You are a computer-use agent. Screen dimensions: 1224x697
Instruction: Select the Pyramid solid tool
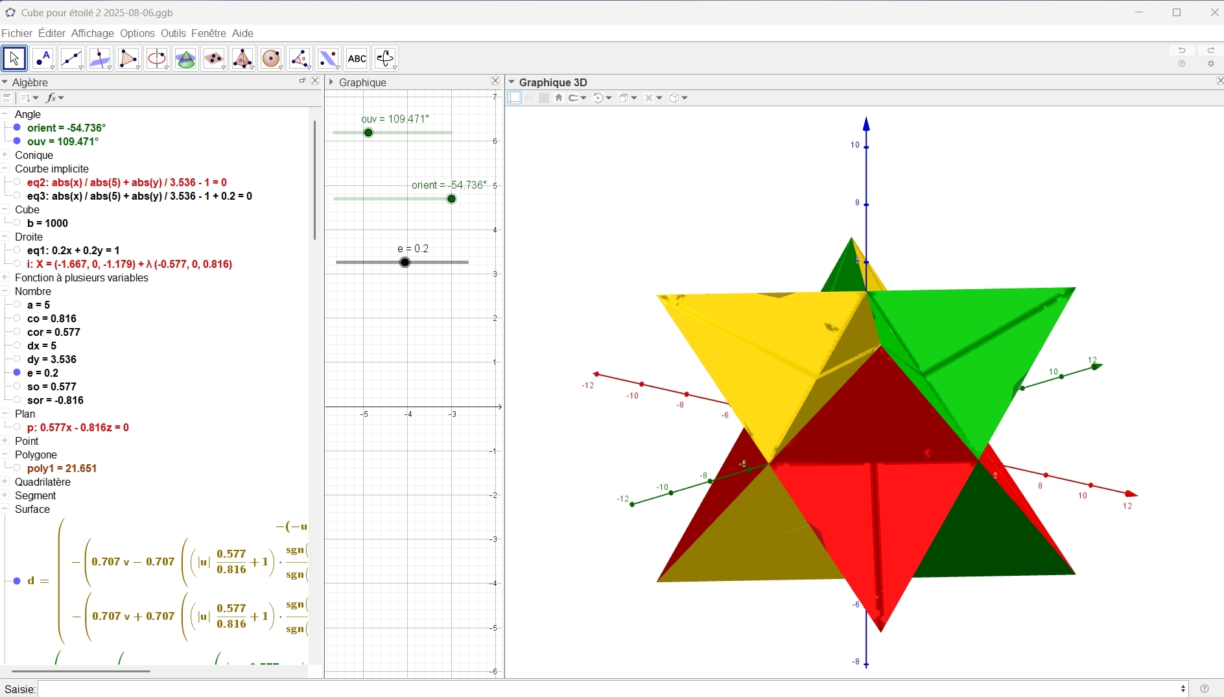click(x=242, y=59)
